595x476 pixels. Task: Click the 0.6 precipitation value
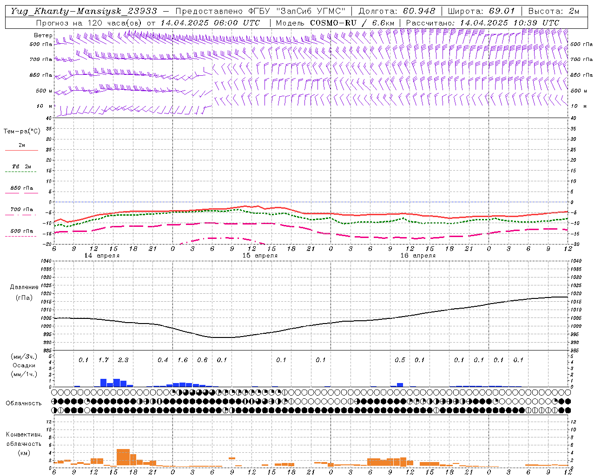point(202,360)
